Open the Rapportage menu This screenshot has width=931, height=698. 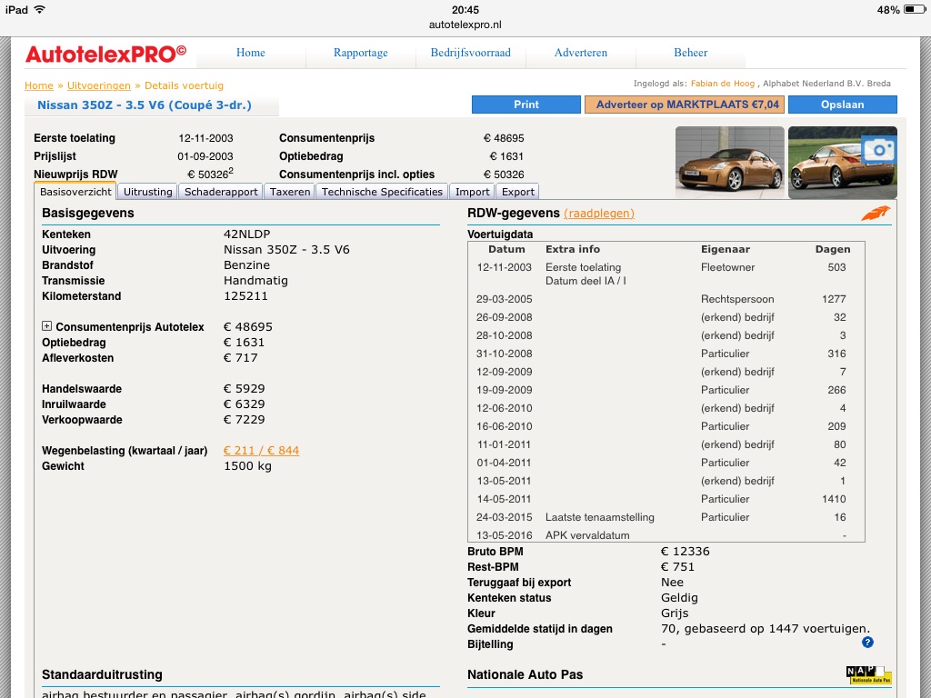coord(360,53)
